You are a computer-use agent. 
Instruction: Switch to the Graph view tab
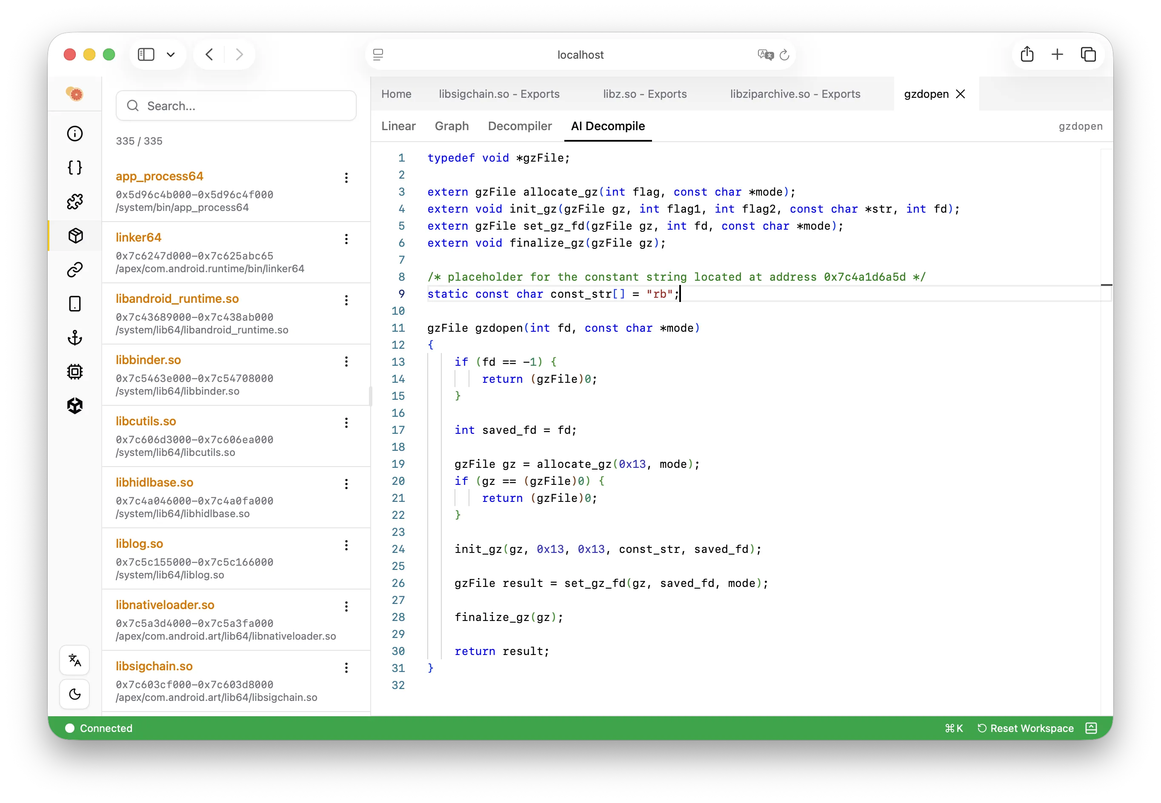point(452,126)
